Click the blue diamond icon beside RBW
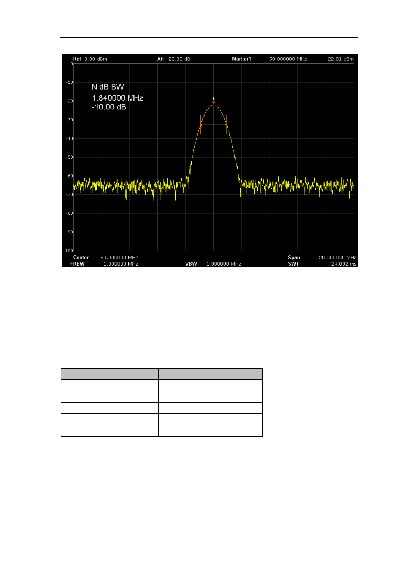 click(x=71, y=263)
